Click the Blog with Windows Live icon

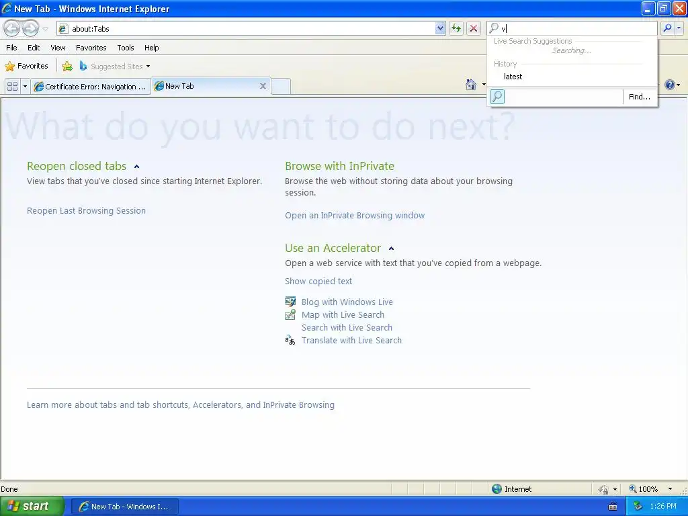pos(290,302)
